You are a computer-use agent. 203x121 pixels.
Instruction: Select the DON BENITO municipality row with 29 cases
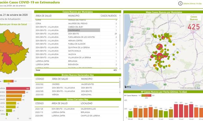76,34
